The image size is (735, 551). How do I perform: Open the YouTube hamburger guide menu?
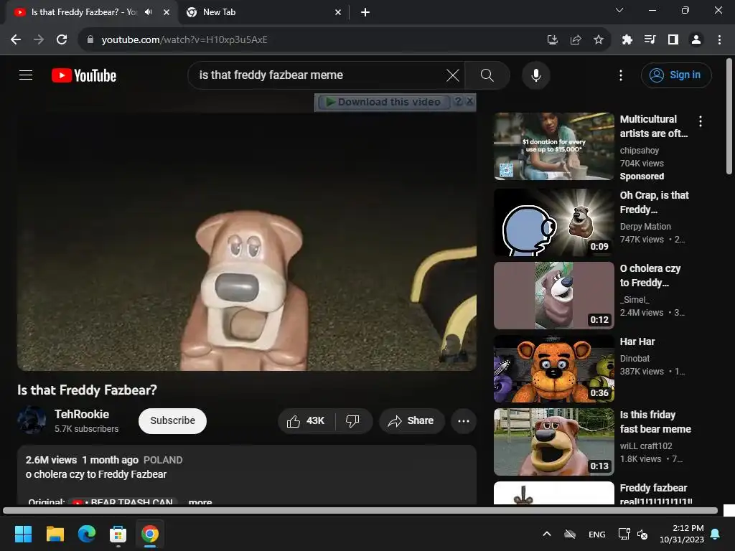pos(26,75)
